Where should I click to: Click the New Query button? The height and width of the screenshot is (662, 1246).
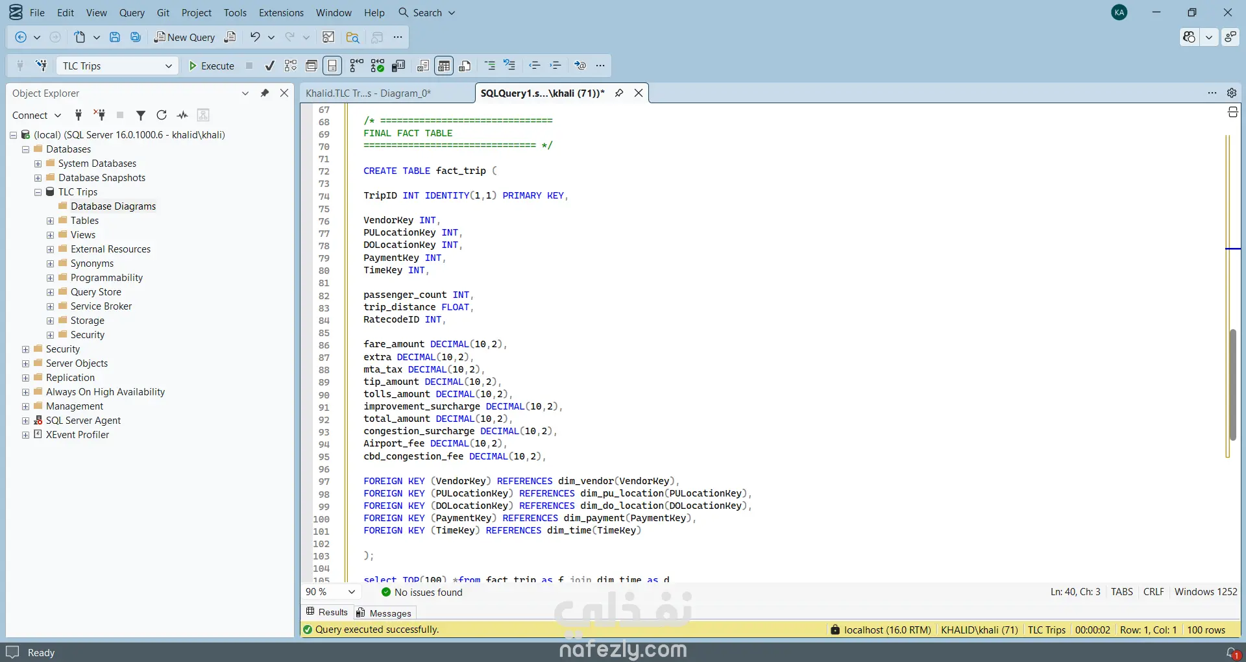(x=184, y=37)
